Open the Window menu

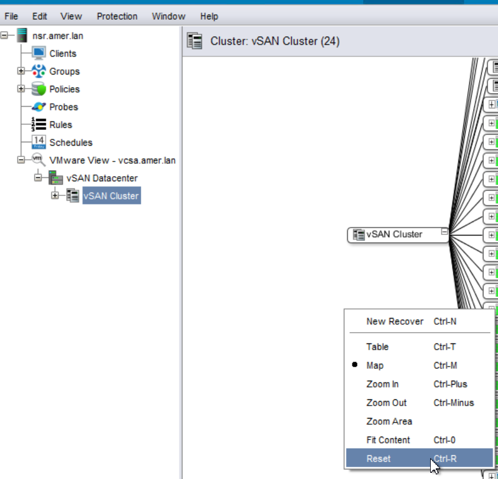(x=168, y=16)
